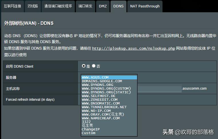Image resolution: width=218 pixels, height=139 pixels.
Task: Pick WWW.DYNDNS.ORG(CUSTOM) option
Action: coord(109,88)
